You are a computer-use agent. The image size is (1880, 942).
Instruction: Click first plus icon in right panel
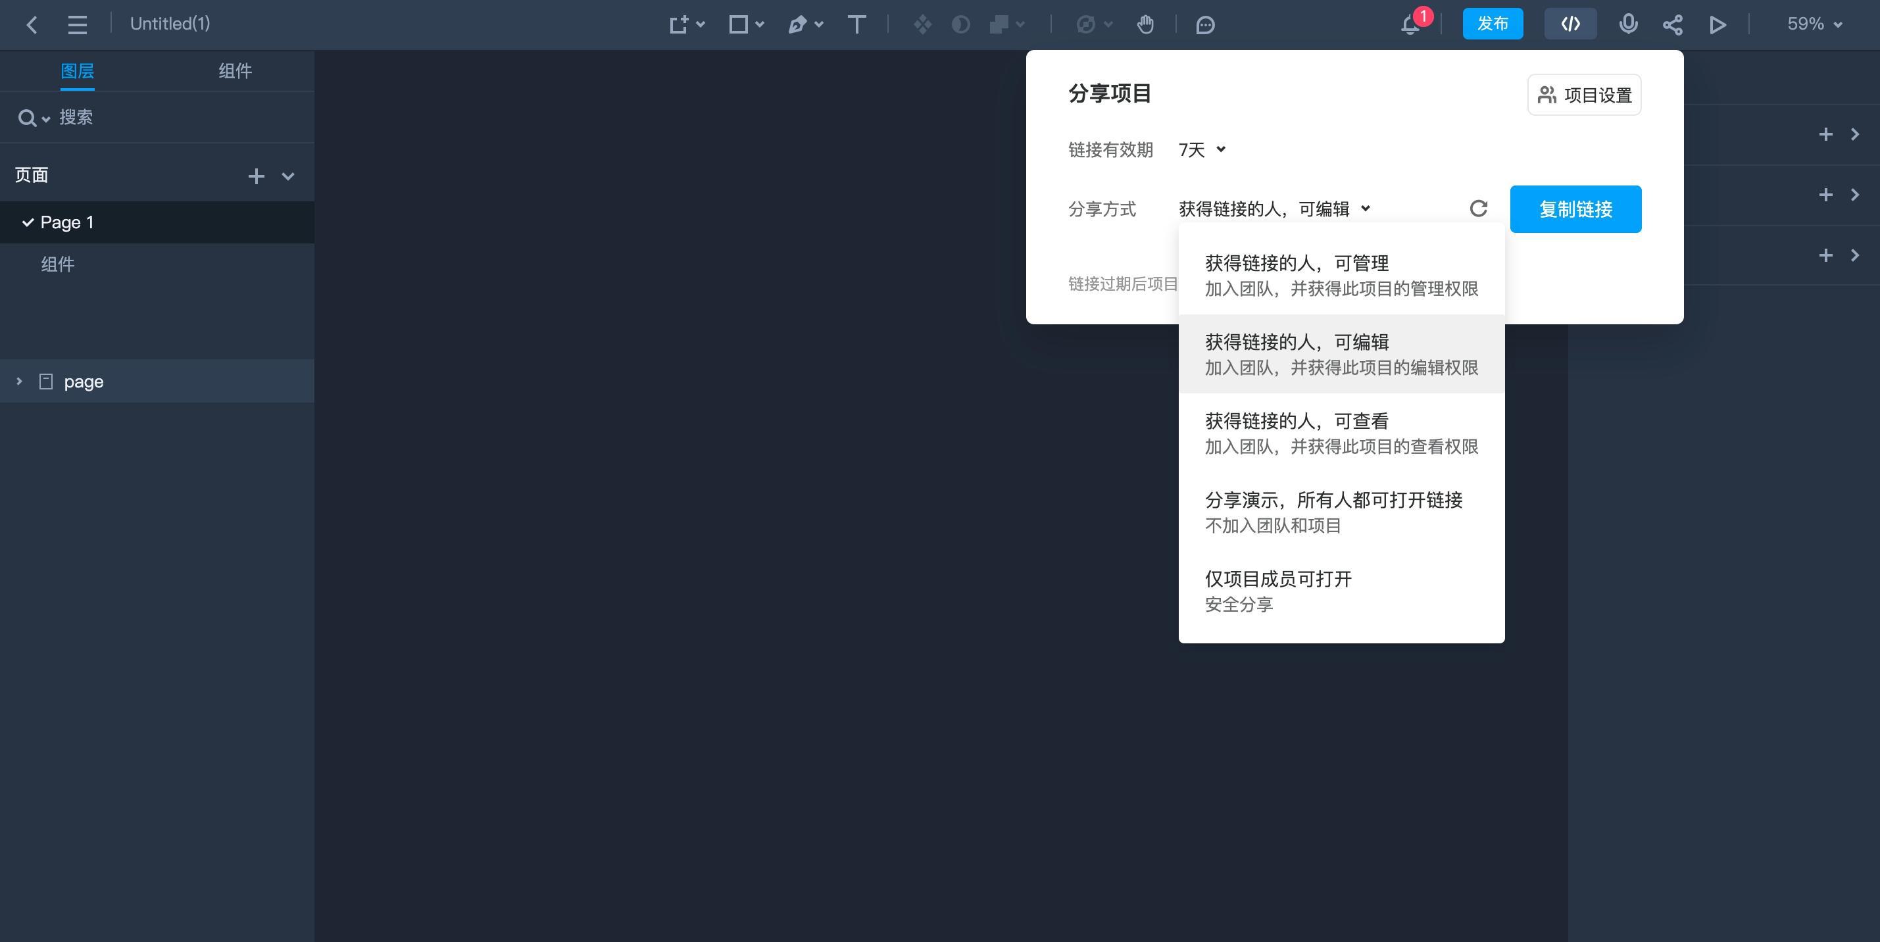1825,134
